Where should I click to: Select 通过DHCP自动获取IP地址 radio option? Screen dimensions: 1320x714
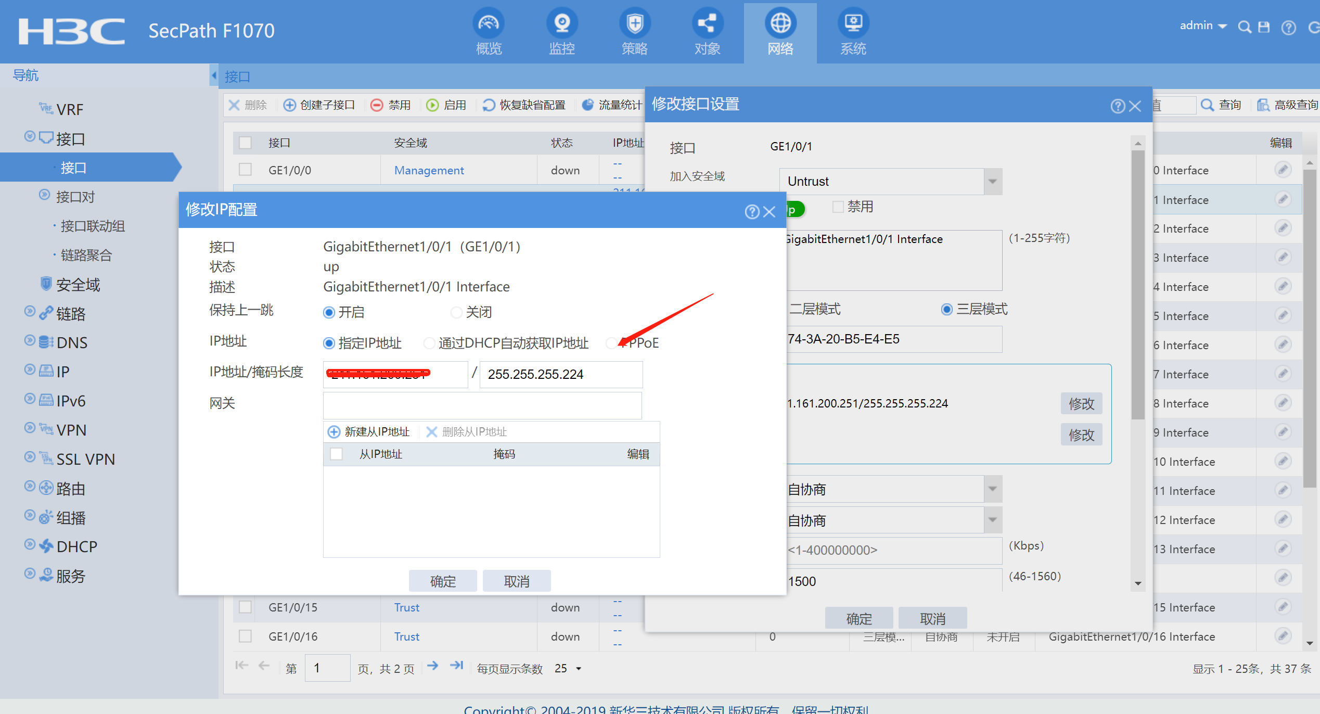pos(429,343)
